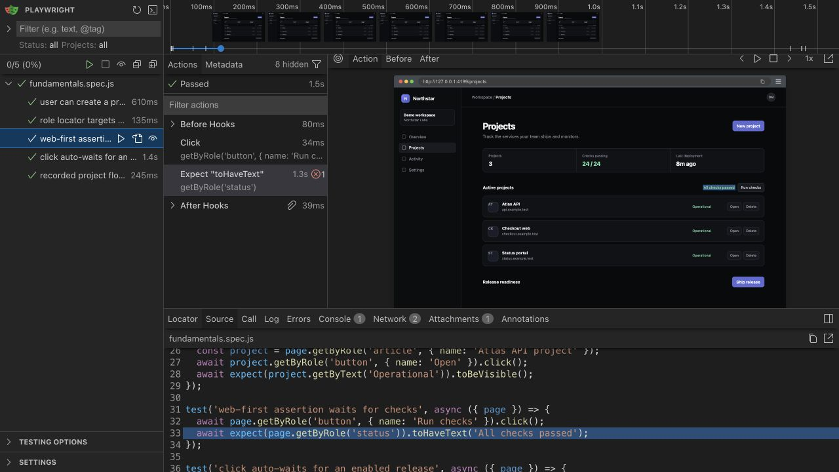Open snapshot in new tab icon
This screenshot has width=839, height=472.
[x=829, y=58]
